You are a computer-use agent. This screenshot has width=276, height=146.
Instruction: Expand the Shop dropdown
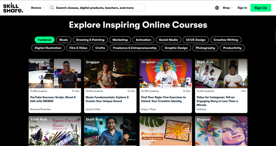(x=227, y=8)
